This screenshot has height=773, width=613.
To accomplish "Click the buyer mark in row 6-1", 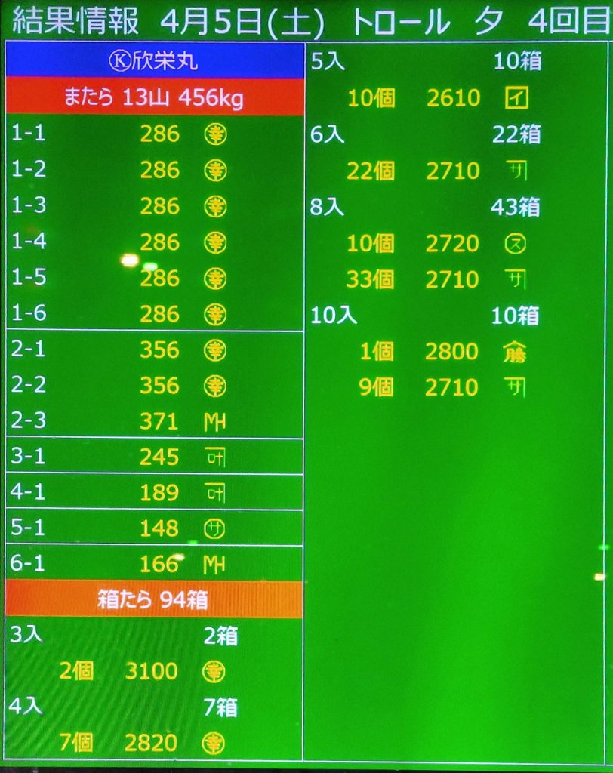I will pos(215,564).
